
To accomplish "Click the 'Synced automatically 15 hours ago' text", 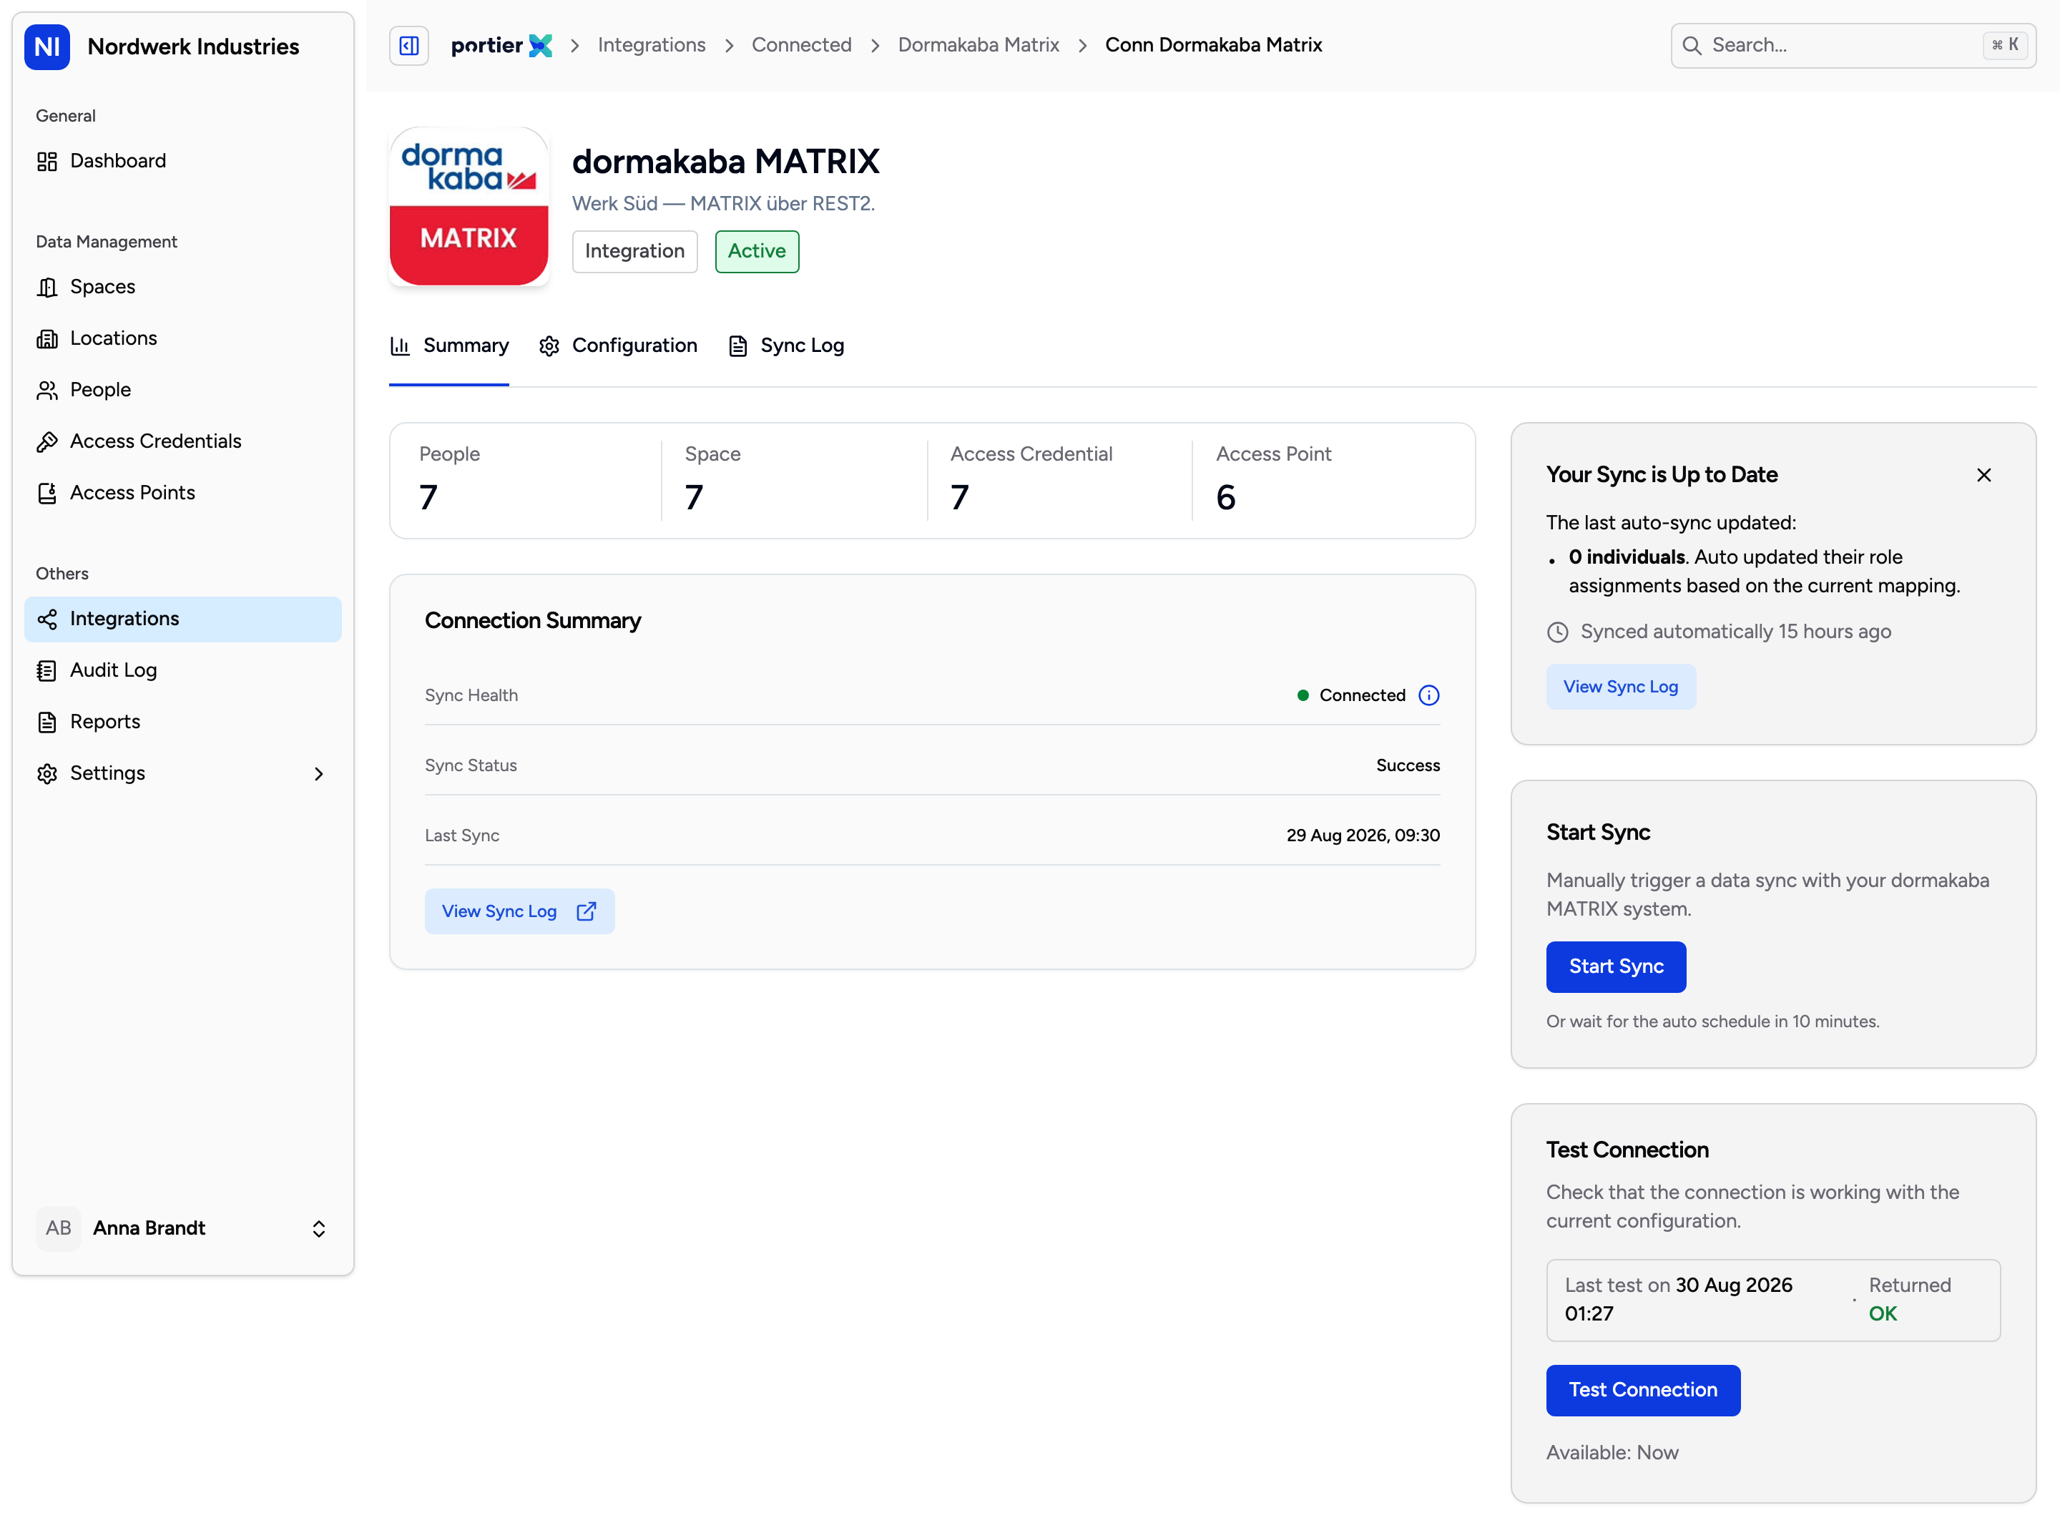I will pos(1735,632).
